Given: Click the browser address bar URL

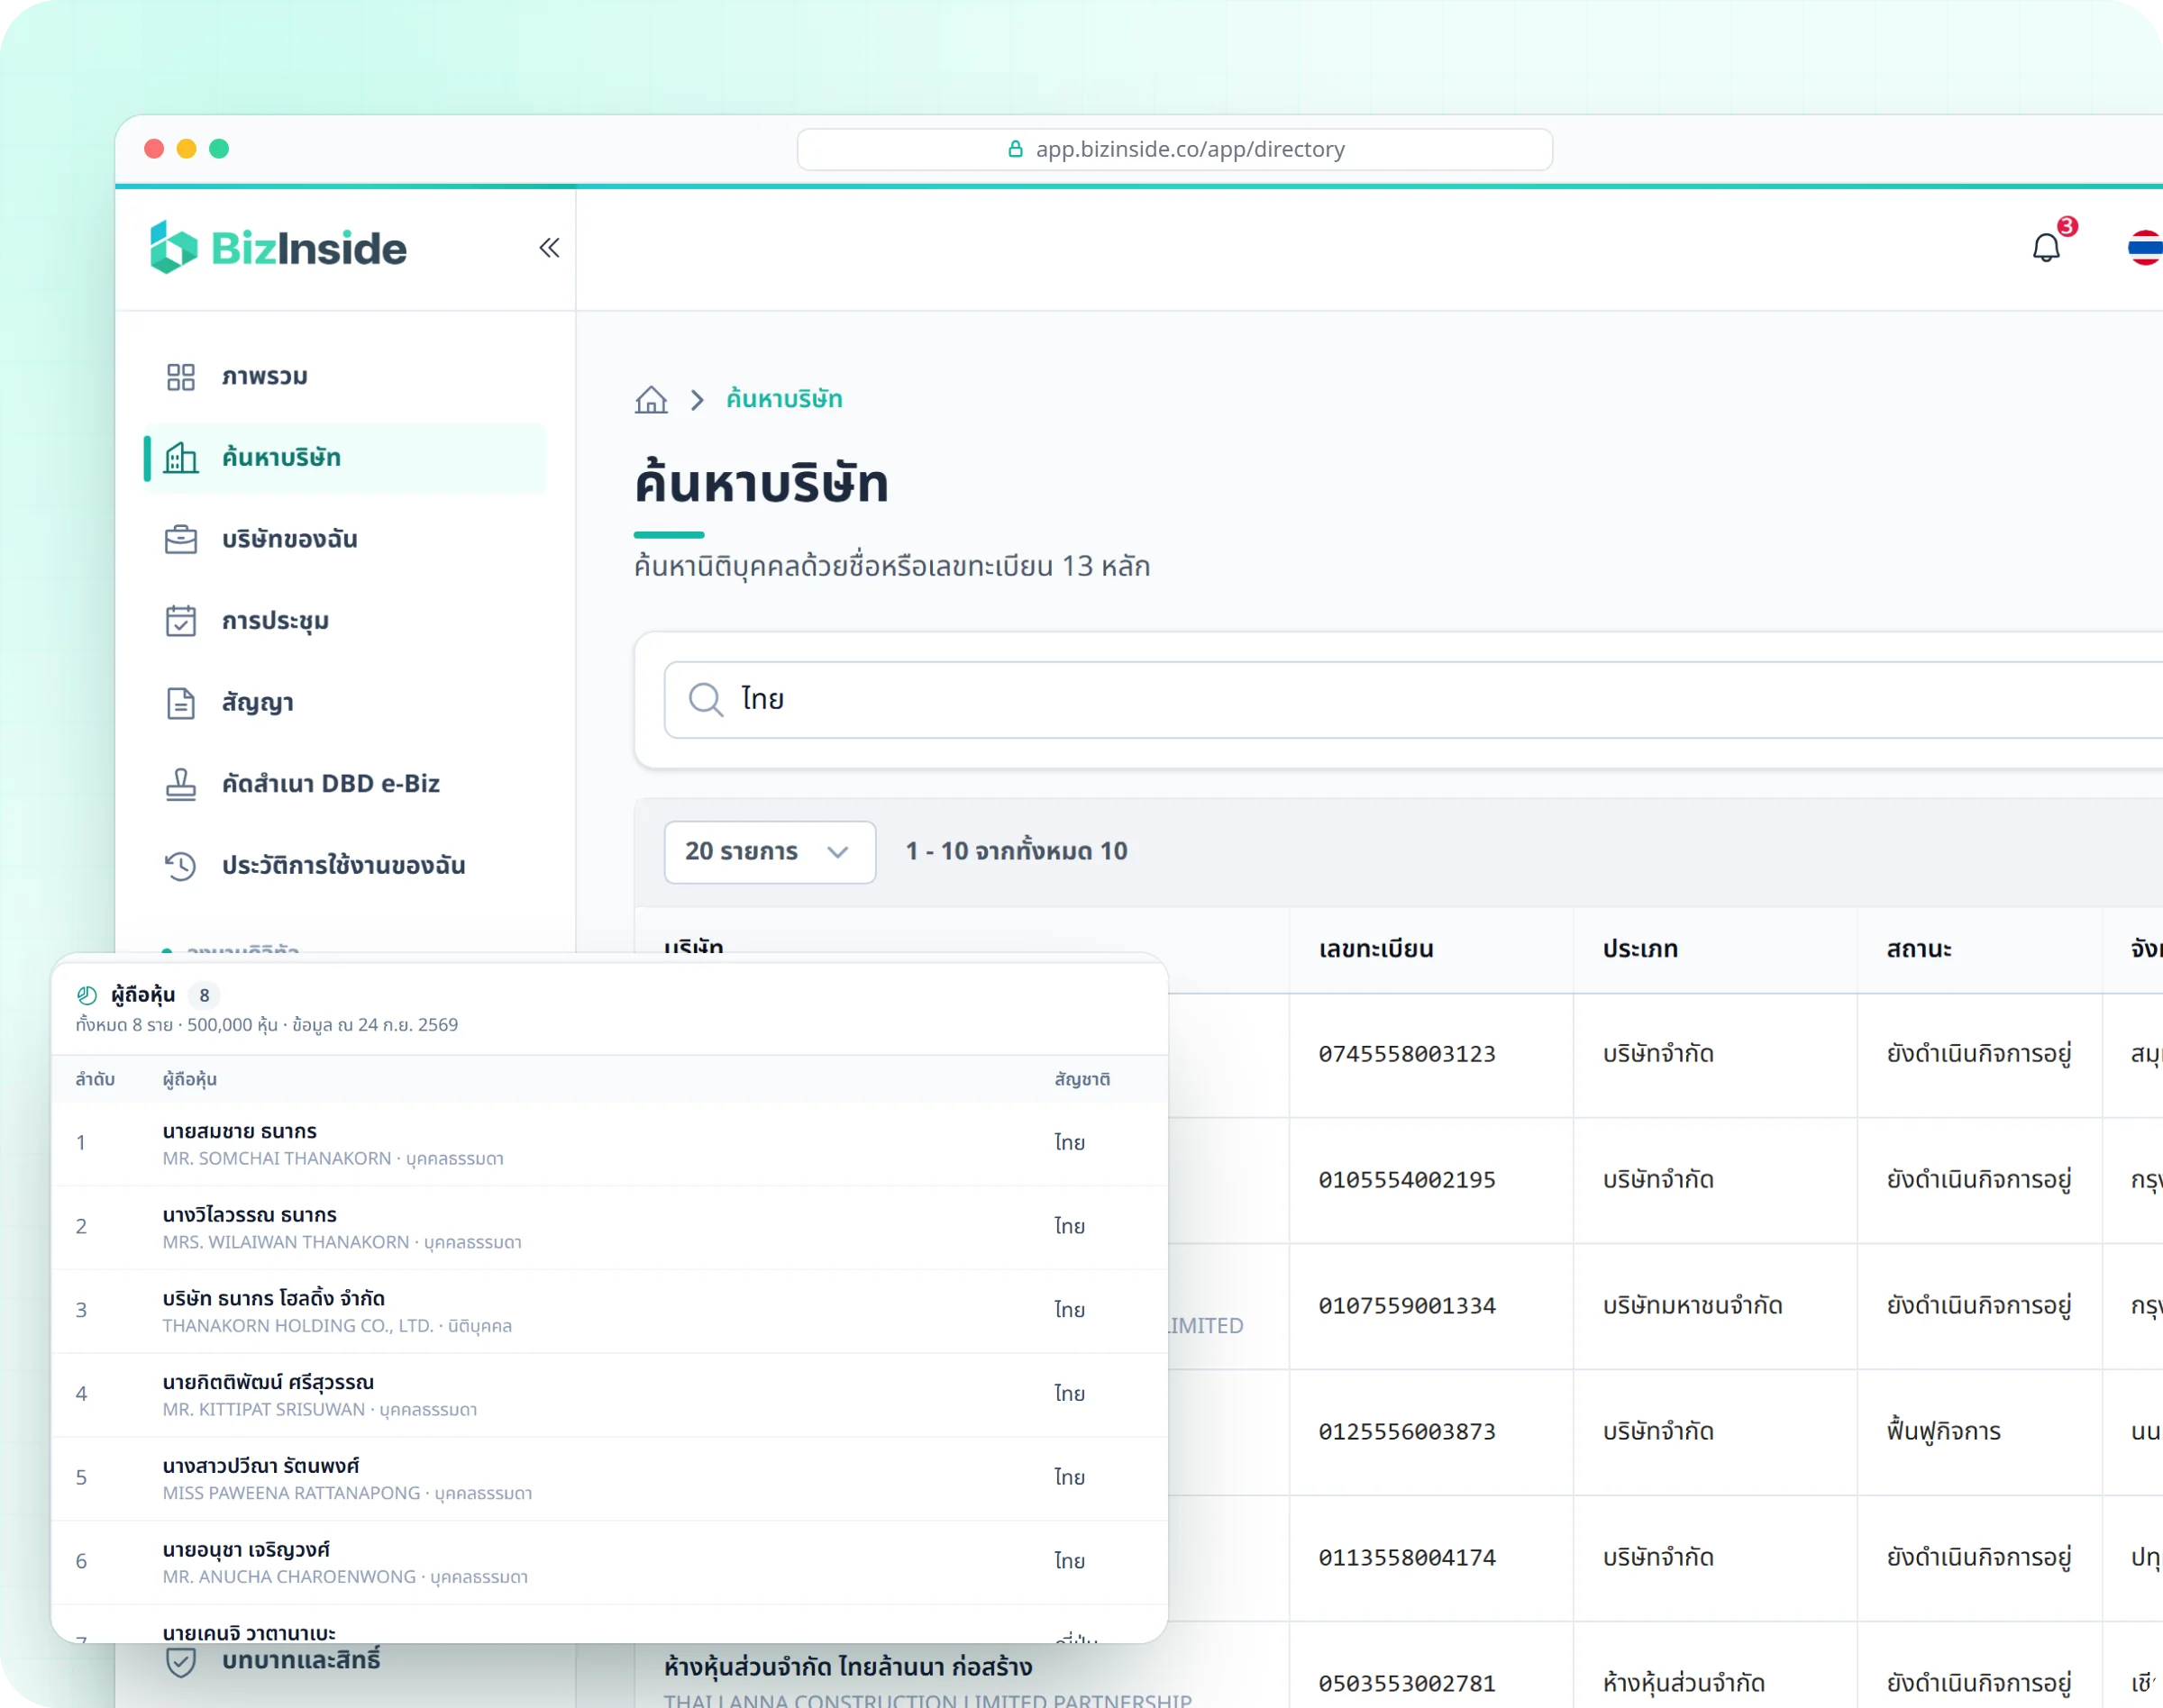Looking at the screenshot, I should 1174,149.
